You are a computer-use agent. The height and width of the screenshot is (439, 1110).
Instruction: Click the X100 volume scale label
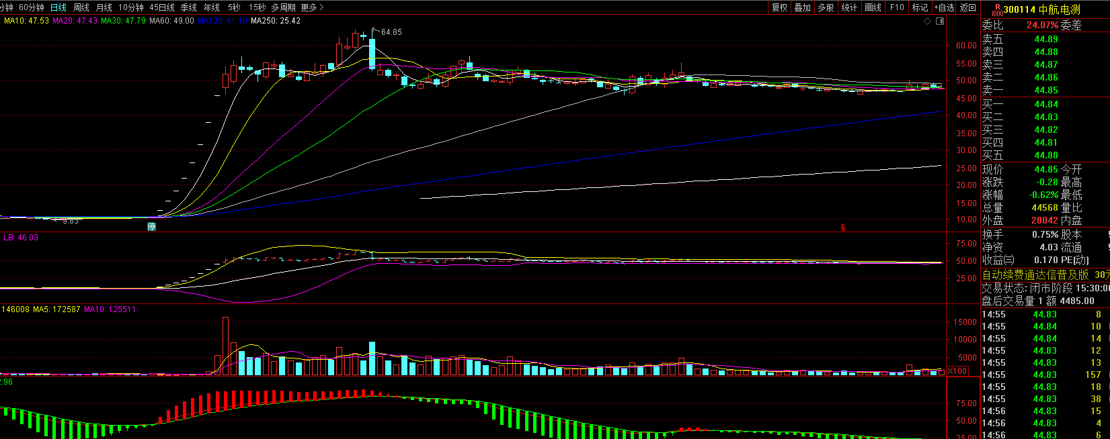958,371
